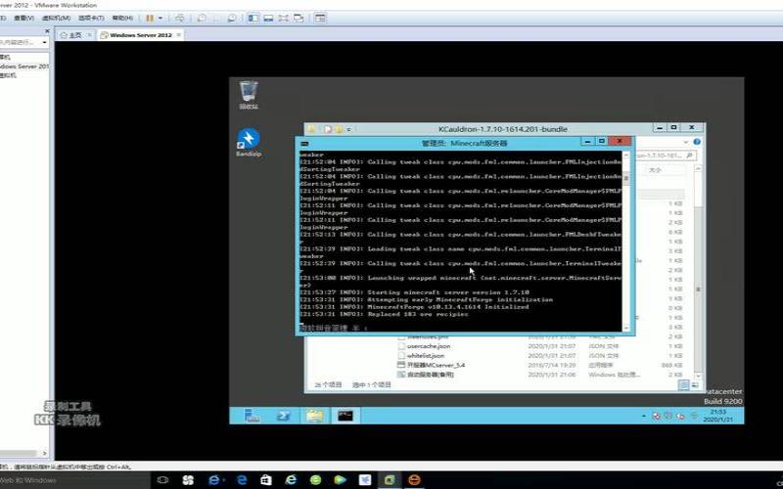Open the snapshot manager toolbar icon
This screenshot has width=783, height=489.
(x=232, y=18)
